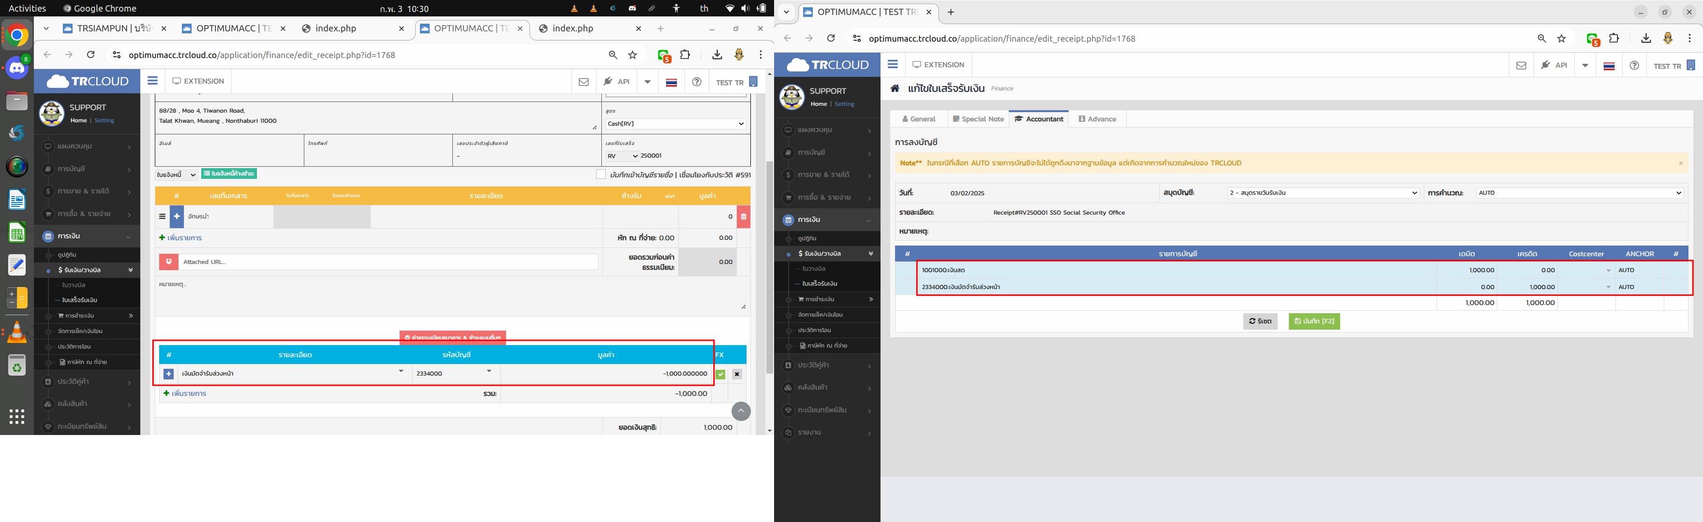Switch to TRSIAMPUN browser tab
1703x522 pixels.
point(114,29)
